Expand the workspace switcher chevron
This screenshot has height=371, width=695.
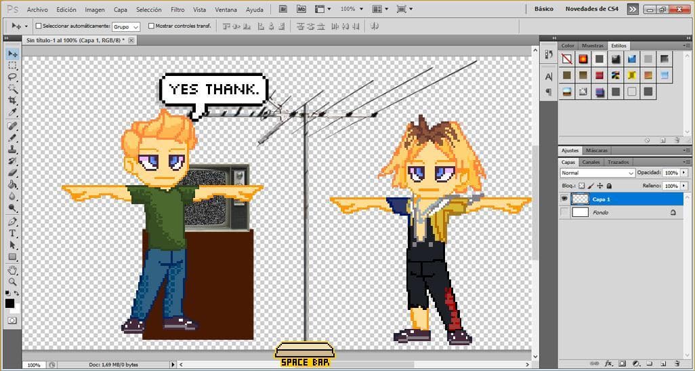(633, 9)
